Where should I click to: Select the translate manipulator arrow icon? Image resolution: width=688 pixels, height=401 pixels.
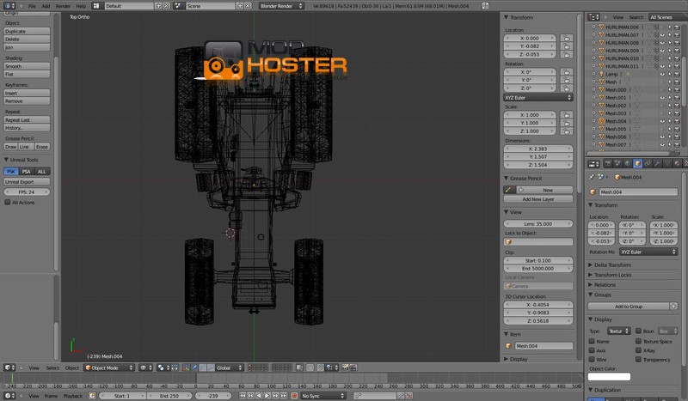(x=194, y=368)
